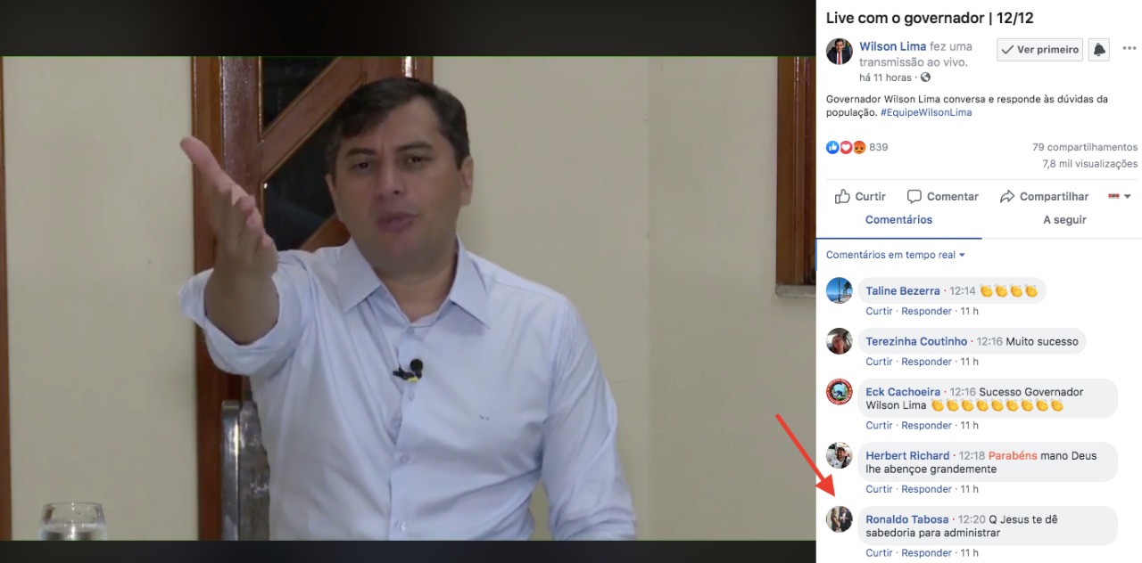This screenshot has height=563, width=1142.
Task: Open Wilson Lima's profile name link
Action: click(x=892, y=46)
